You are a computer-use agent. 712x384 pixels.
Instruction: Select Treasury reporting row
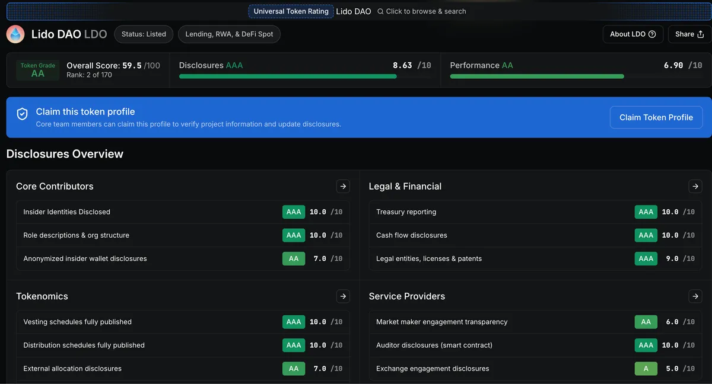[535, 212]
